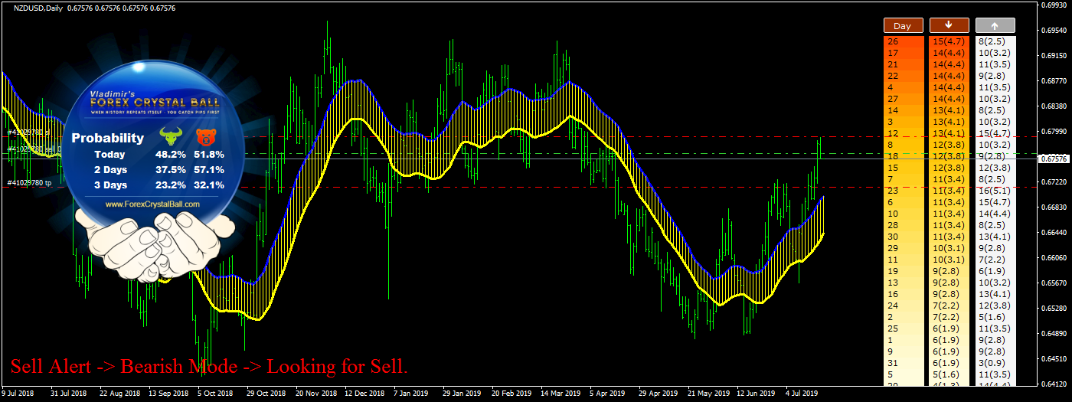Click the Sell Alert Bearish Mode text
Image resolution: width=1072 pixels, height=402 pixels.
click(x=209, y=368)
